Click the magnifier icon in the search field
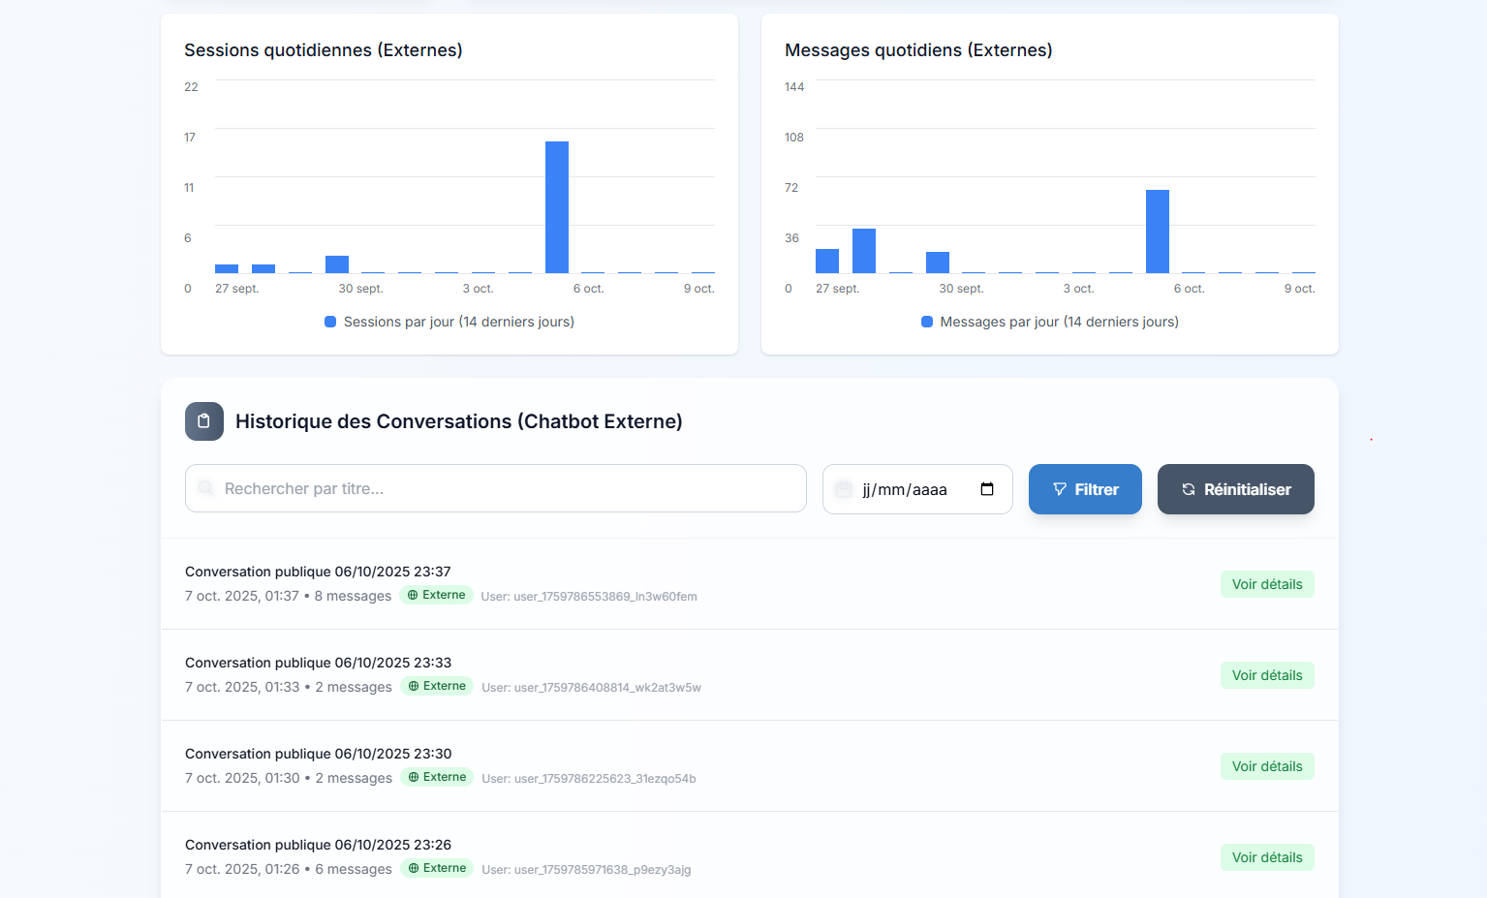Image resolution: width=1487 pixels, height=898 pixels. click(x=206, y=488)
